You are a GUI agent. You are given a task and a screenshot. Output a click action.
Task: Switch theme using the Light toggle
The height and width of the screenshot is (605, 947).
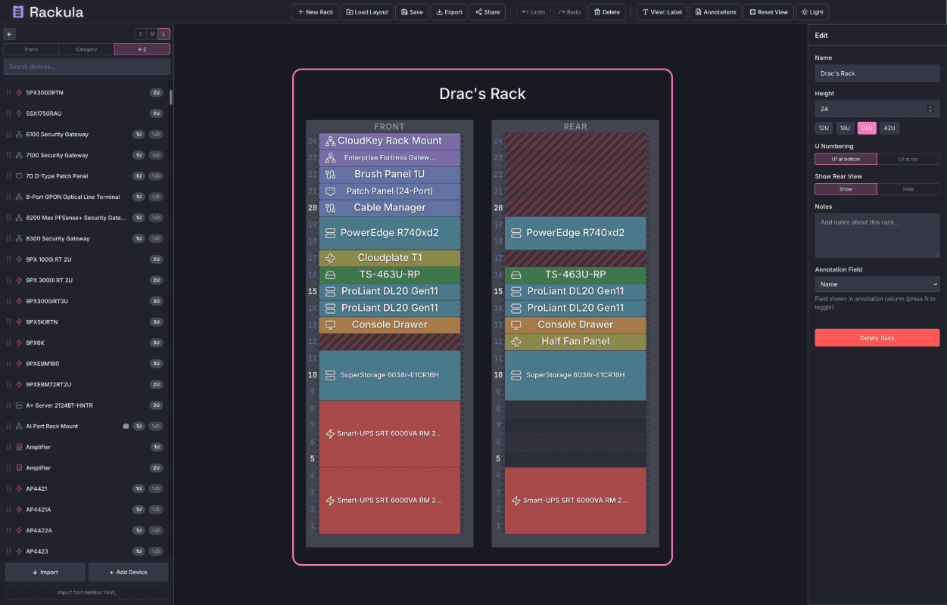[812, 12]
